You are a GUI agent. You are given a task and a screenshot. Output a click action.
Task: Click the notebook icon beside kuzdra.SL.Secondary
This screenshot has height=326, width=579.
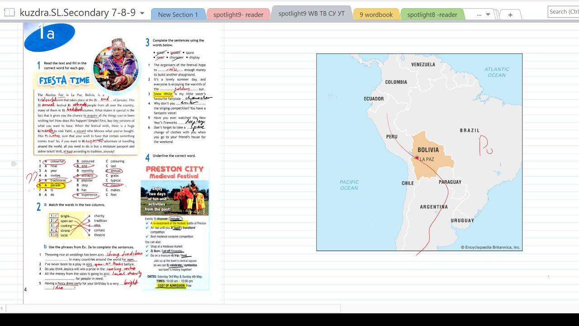(x=10, y=13)
